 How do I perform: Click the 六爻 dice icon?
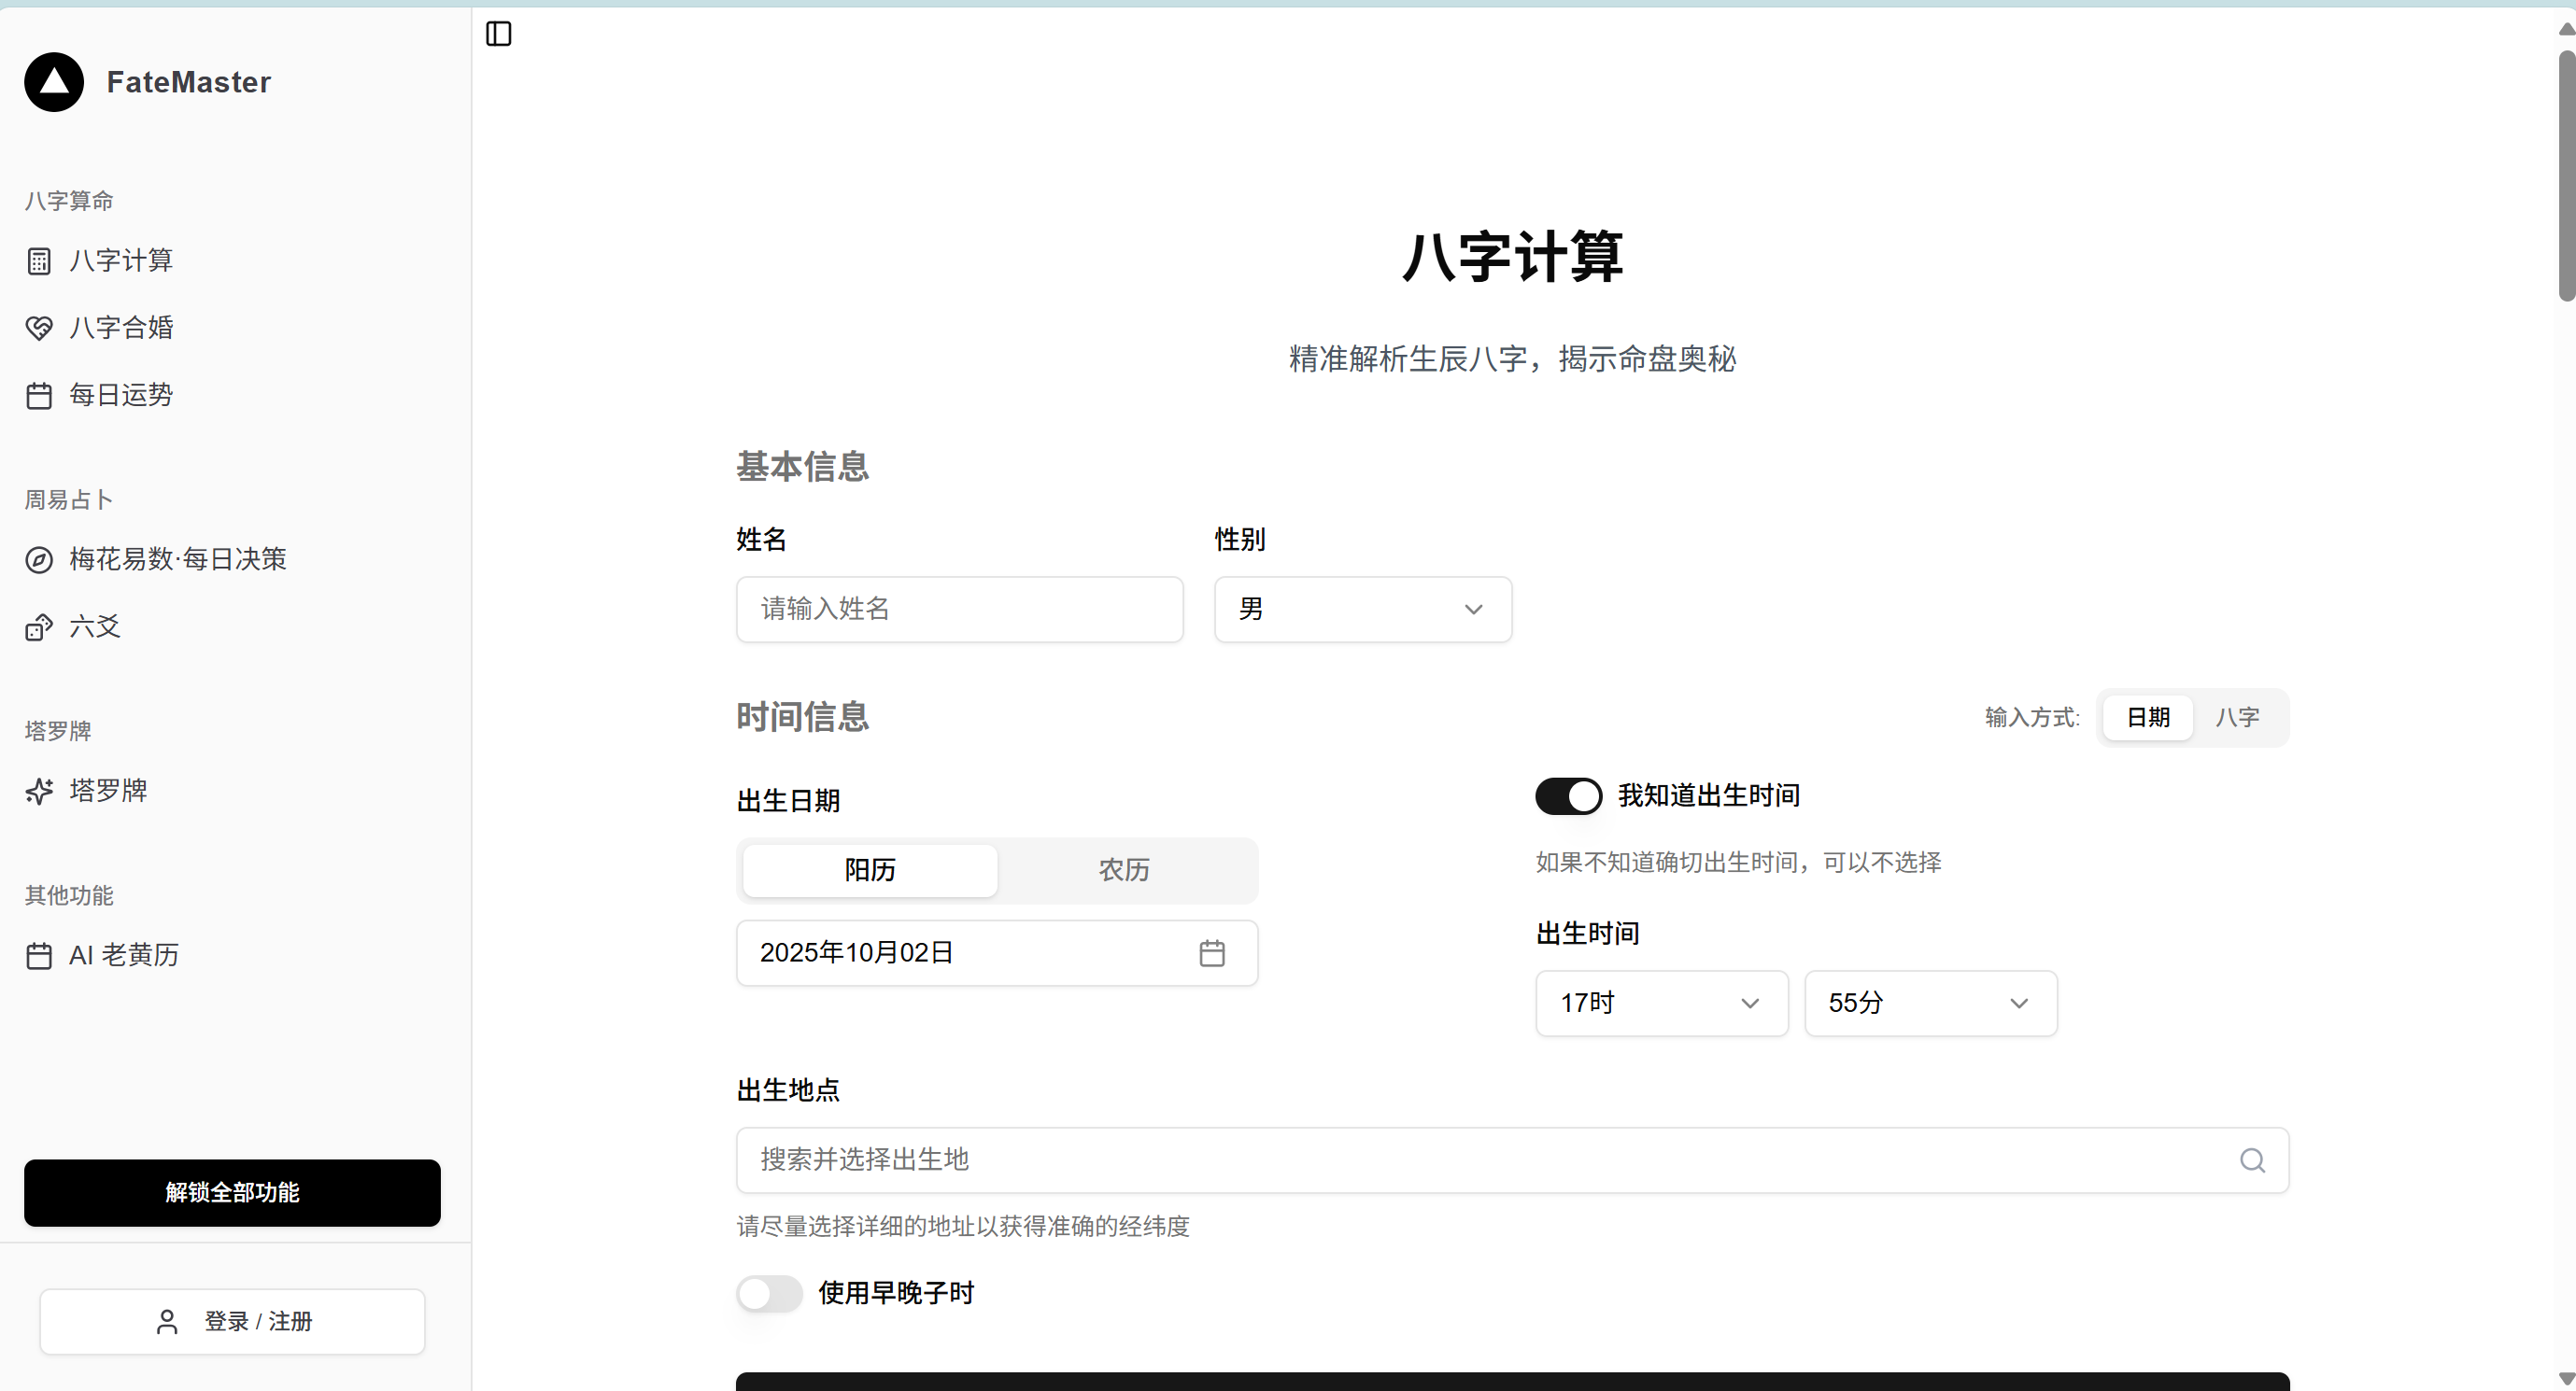39,627
